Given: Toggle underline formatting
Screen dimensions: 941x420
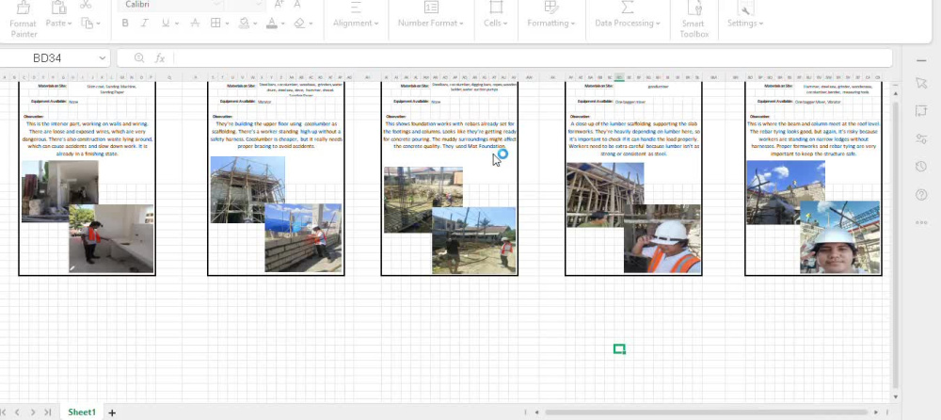Looking at the screenshot, I should tap(166, 23).
